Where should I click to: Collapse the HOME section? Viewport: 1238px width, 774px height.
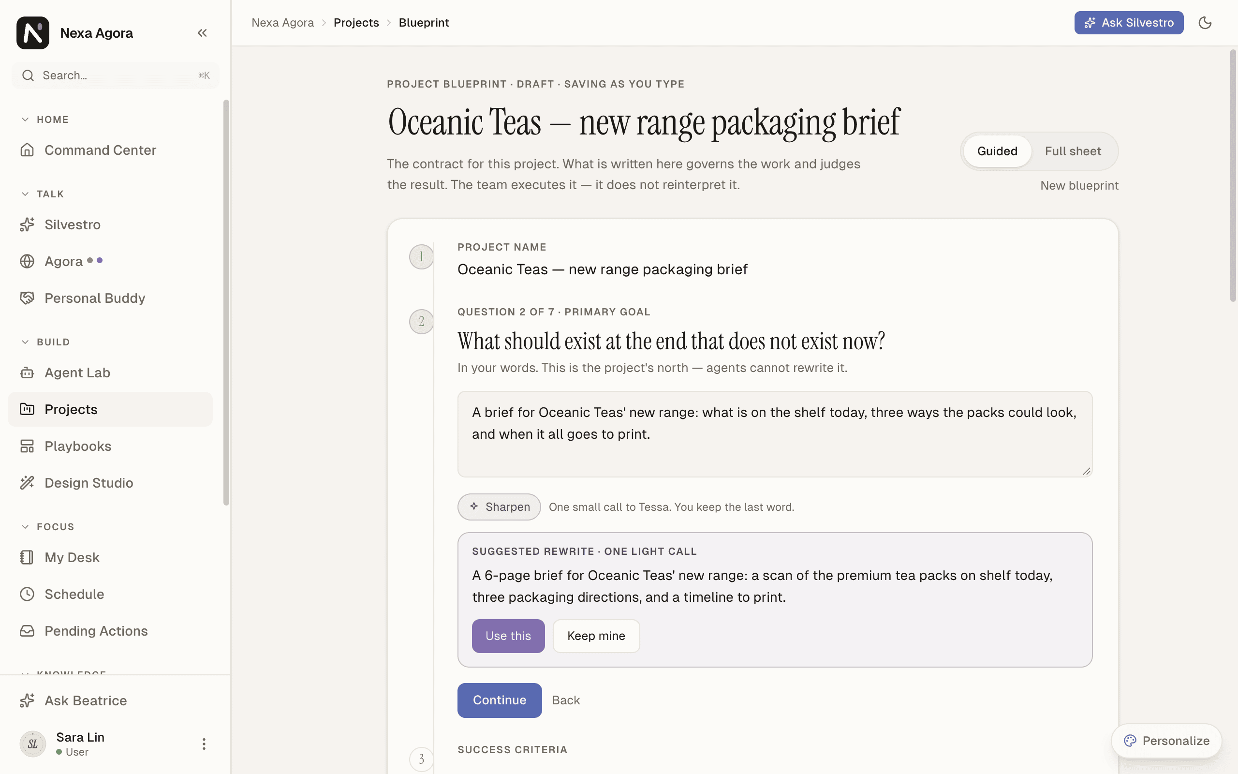point(25,119)
